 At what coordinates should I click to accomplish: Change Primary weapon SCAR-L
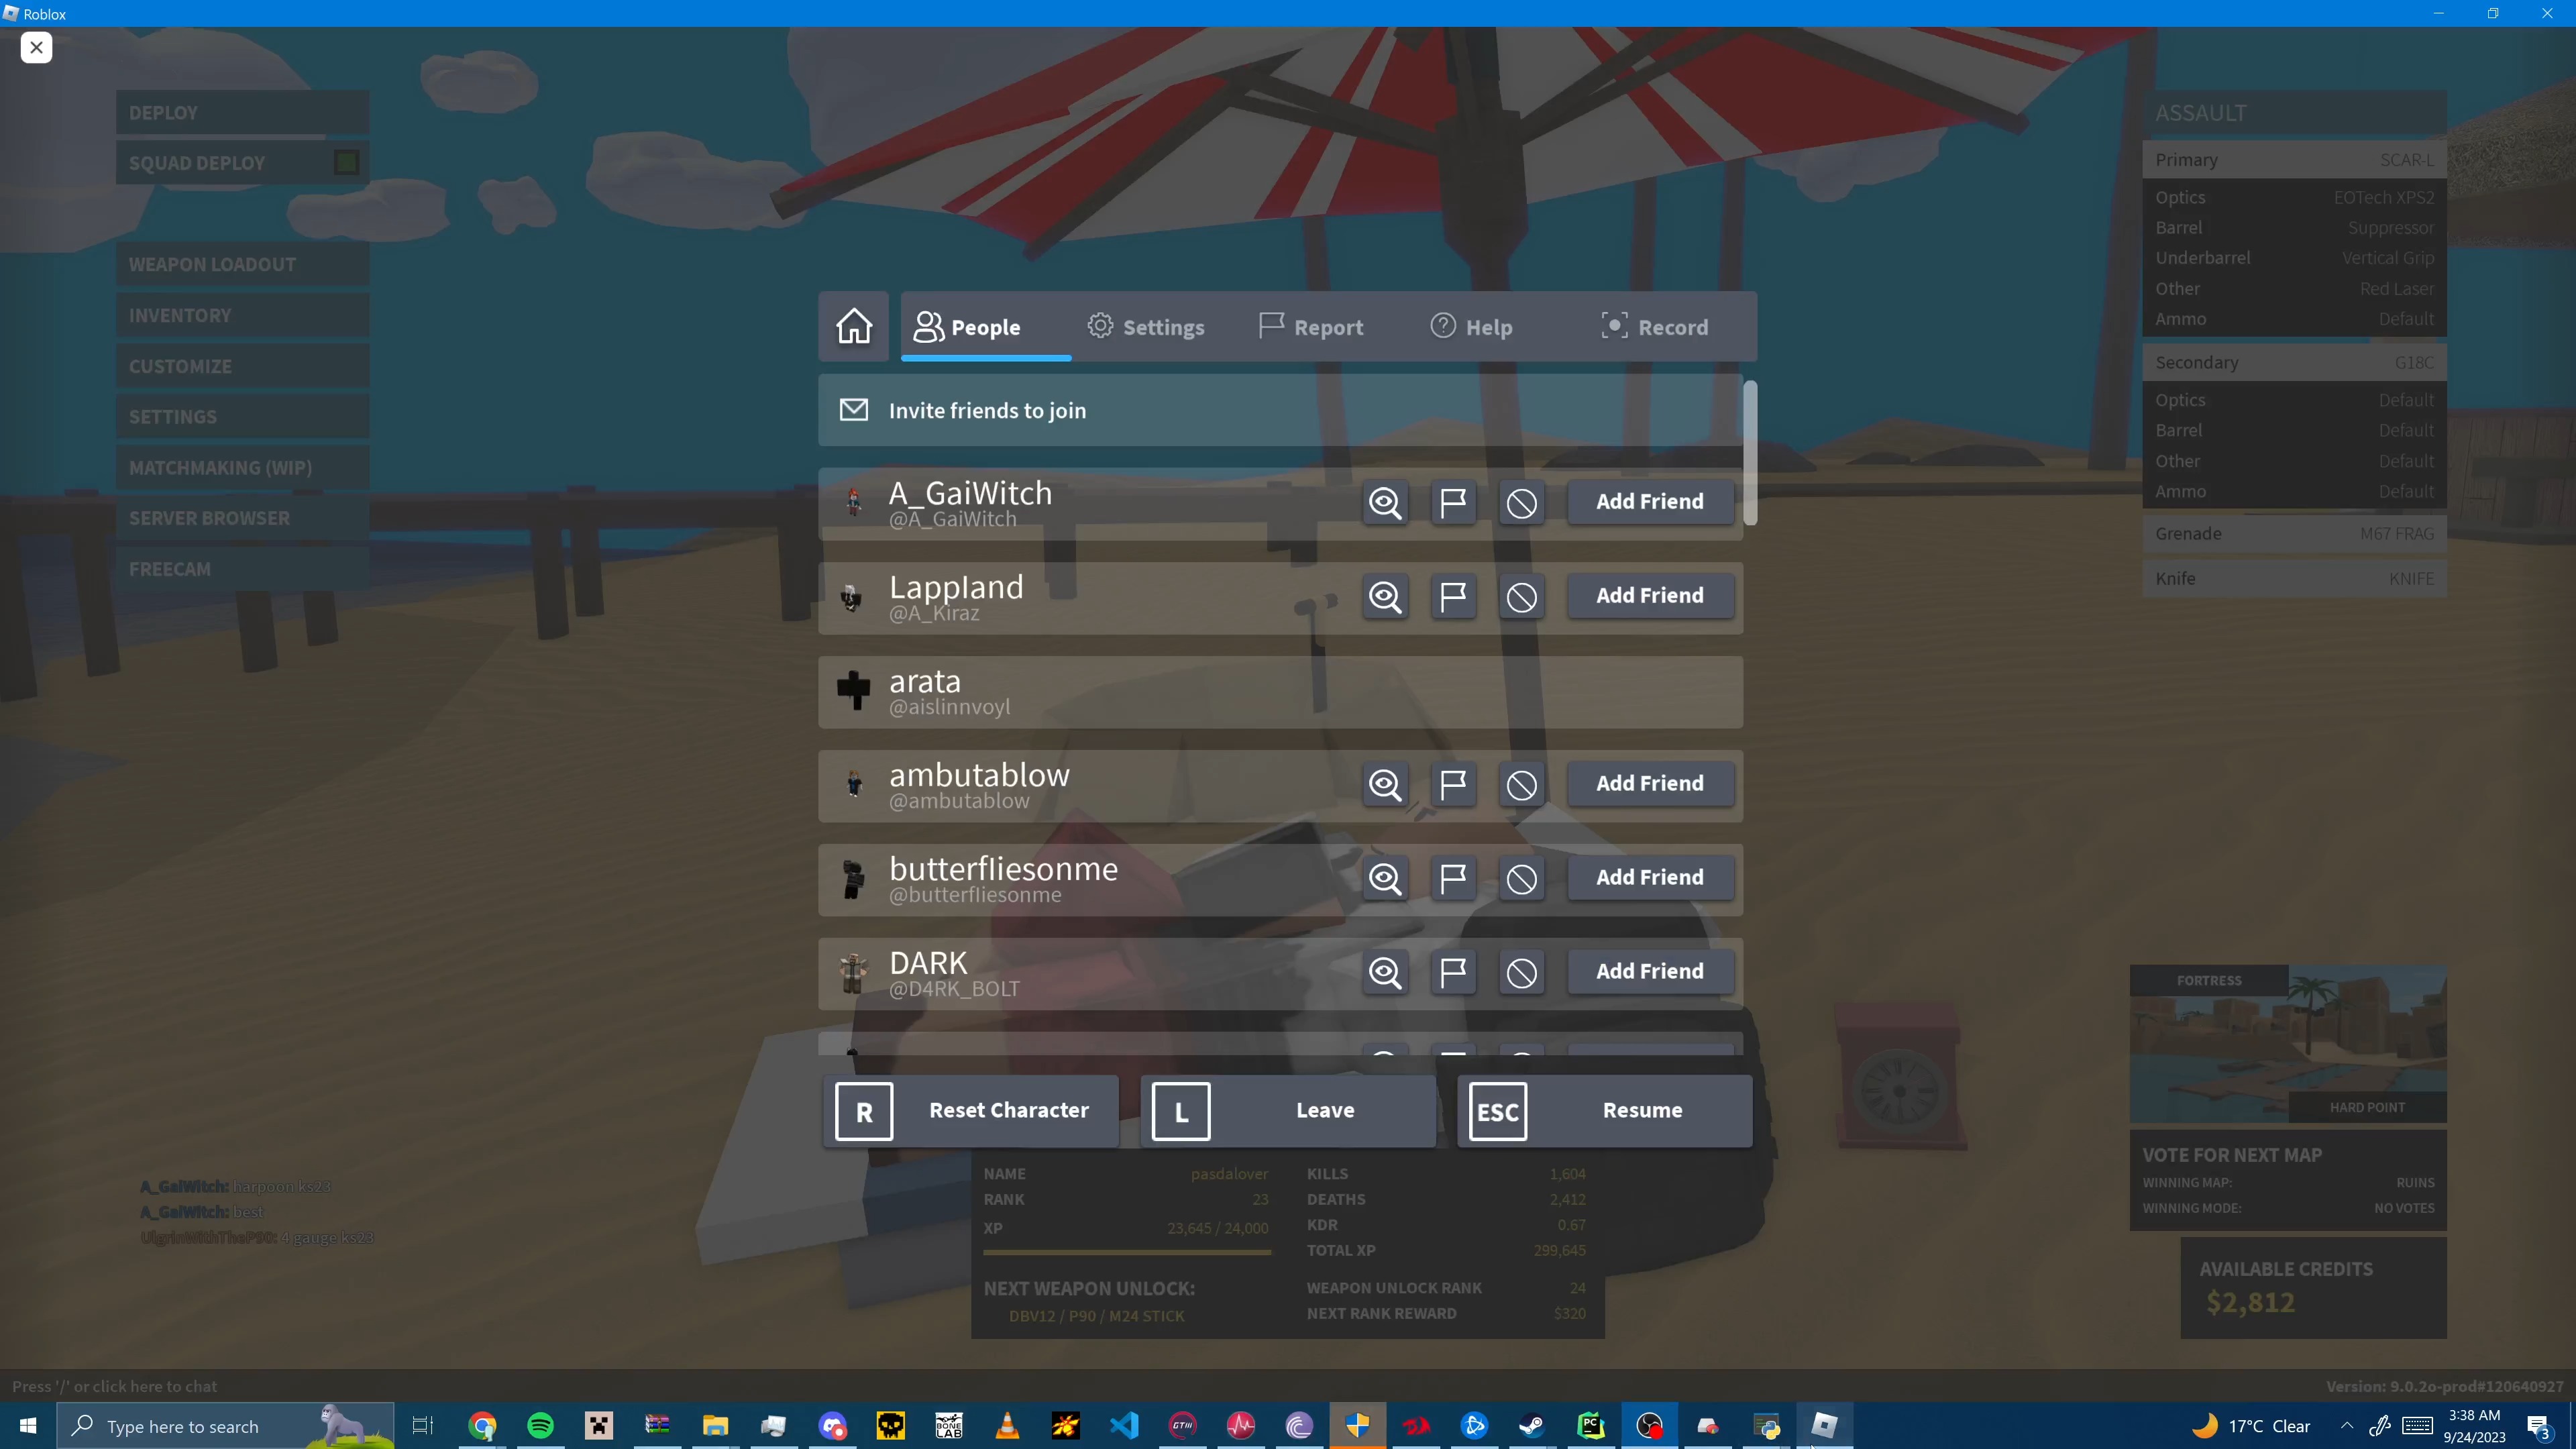pyautogui.click(x=2294, y=159)
